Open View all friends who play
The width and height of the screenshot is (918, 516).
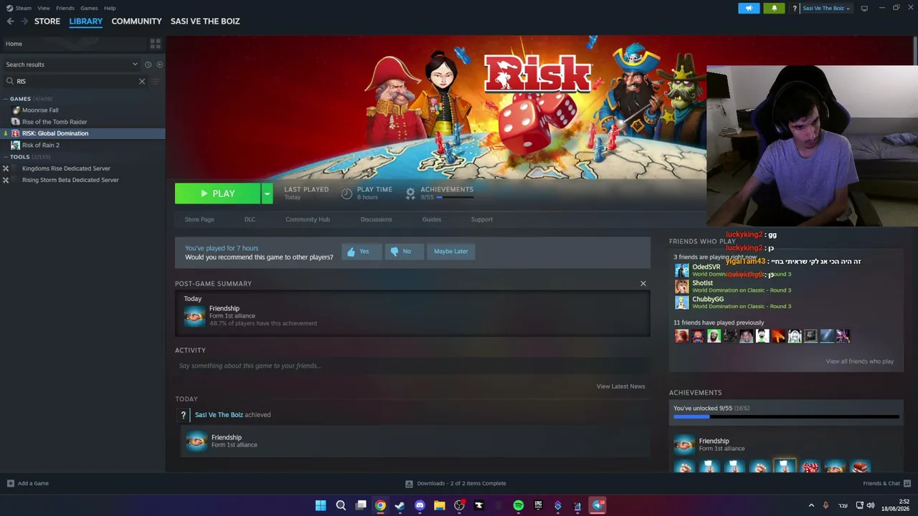859,361
